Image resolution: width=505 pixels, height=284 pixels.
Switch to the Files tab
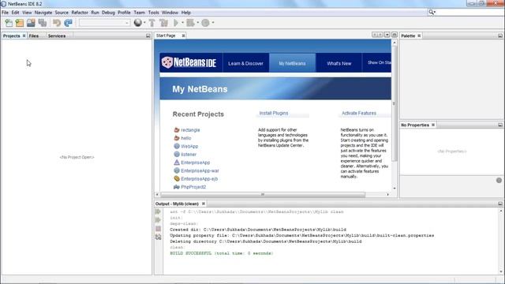click(x=34, y=36)
